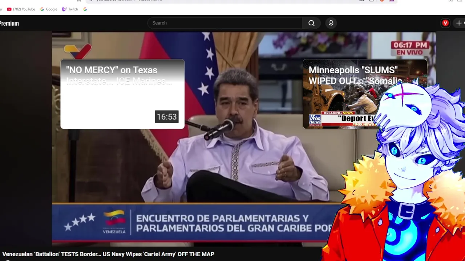Focus the YouTube Search field

click(x=225, y=23)
